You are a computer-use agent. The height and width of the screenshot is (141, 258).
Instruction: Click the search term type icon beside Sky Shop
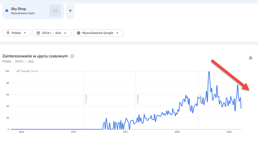pos(55,11)
